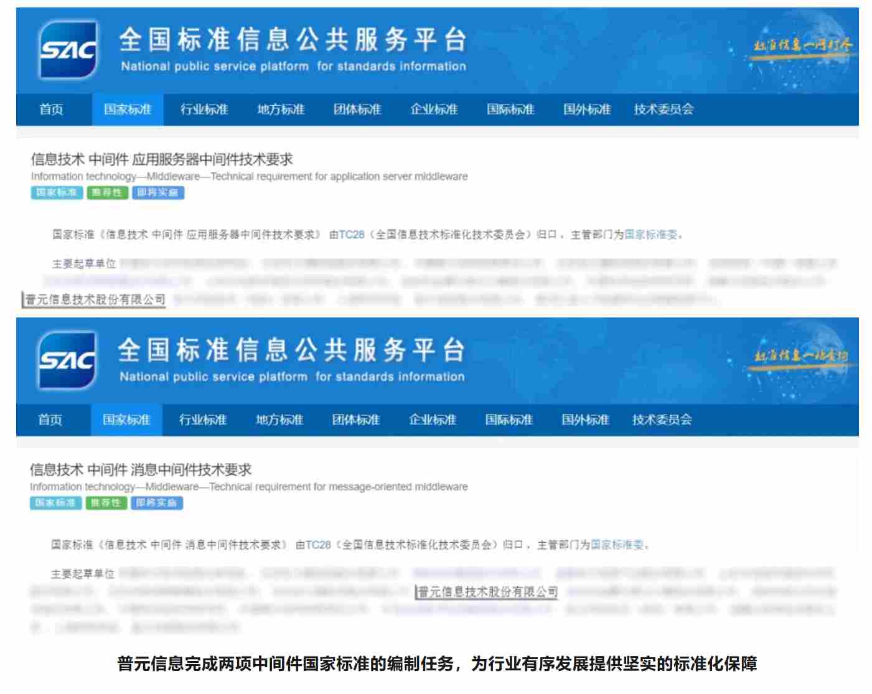This screenshot has width=872, height=694.
Task: Click highlighted 普元信息技术股份有限公司 under application server standard
Action: click(x=95, y=300)
